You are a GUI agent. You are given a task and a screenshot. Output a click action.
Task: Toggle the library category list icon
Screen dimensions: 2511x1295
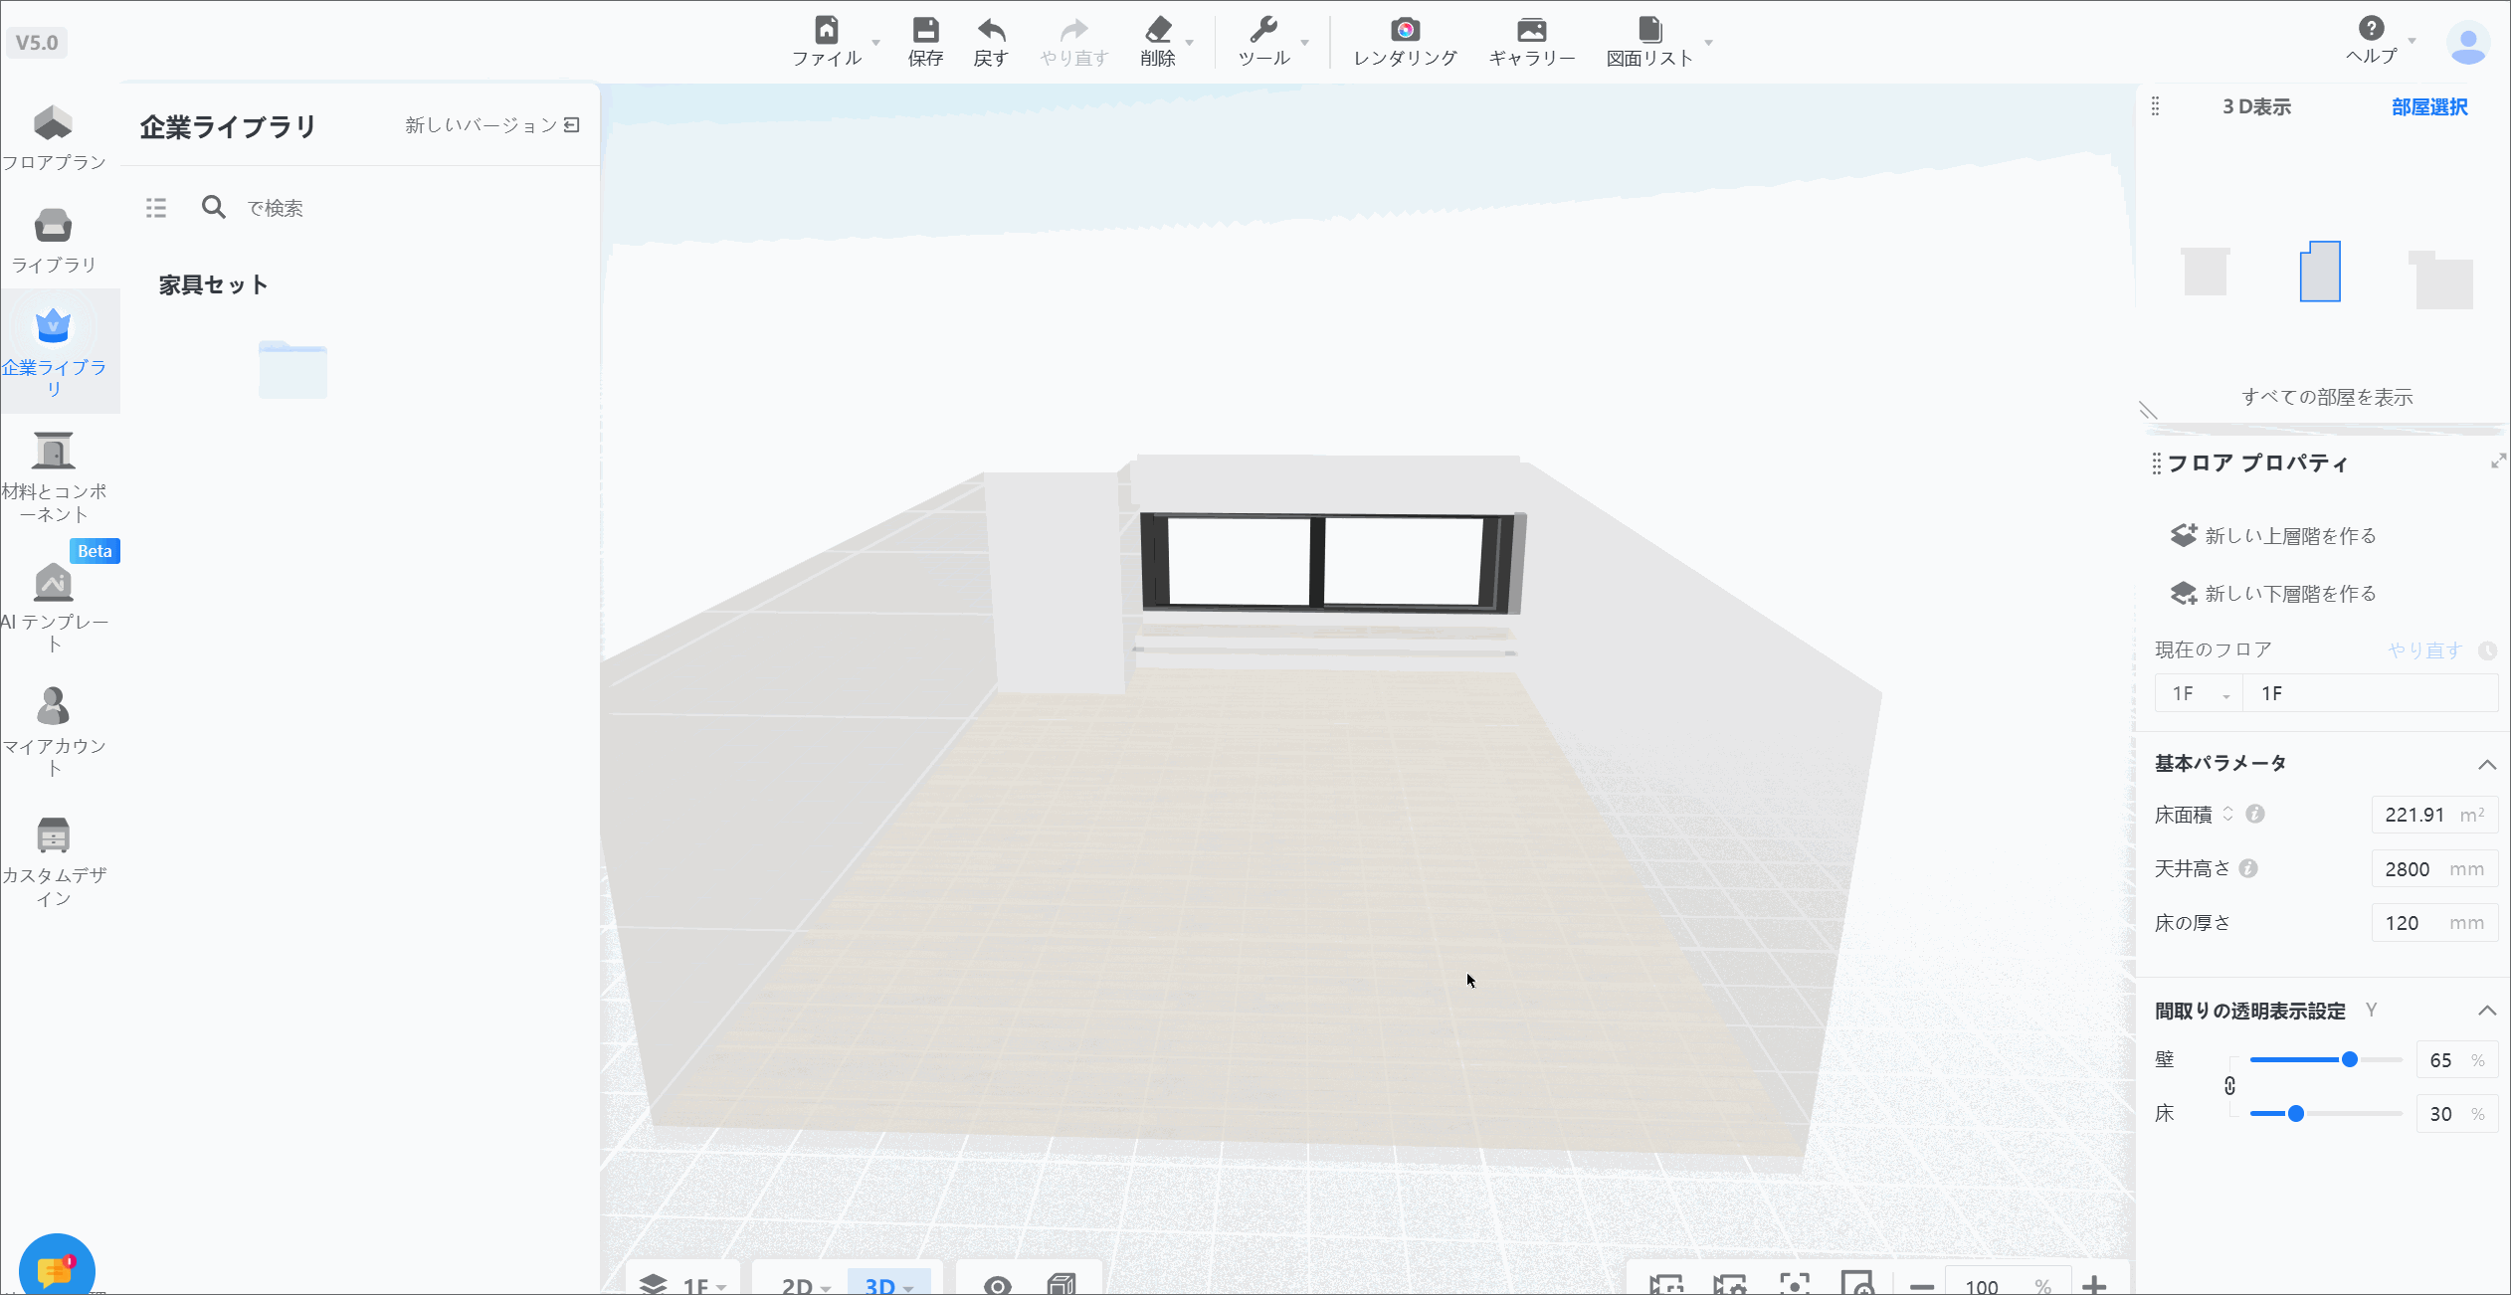click(156, 208)
